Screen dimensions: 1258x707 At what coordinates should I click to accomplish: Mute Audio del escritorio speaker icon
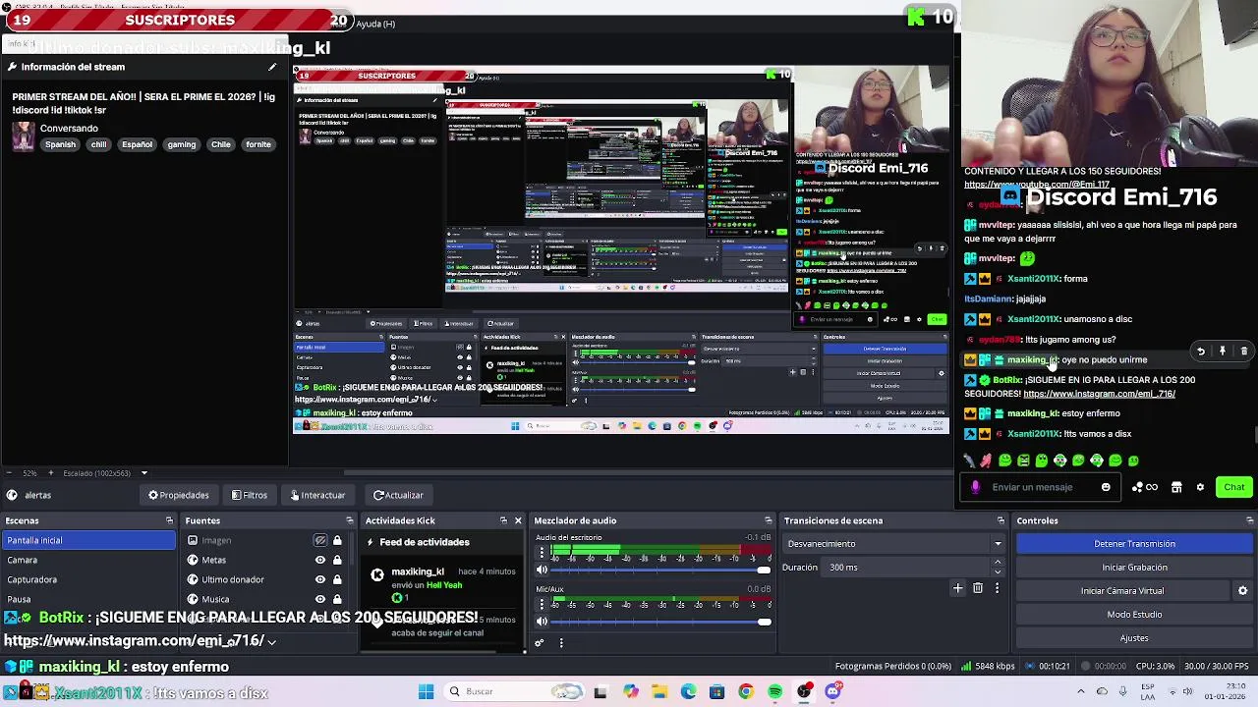(542, 571)
